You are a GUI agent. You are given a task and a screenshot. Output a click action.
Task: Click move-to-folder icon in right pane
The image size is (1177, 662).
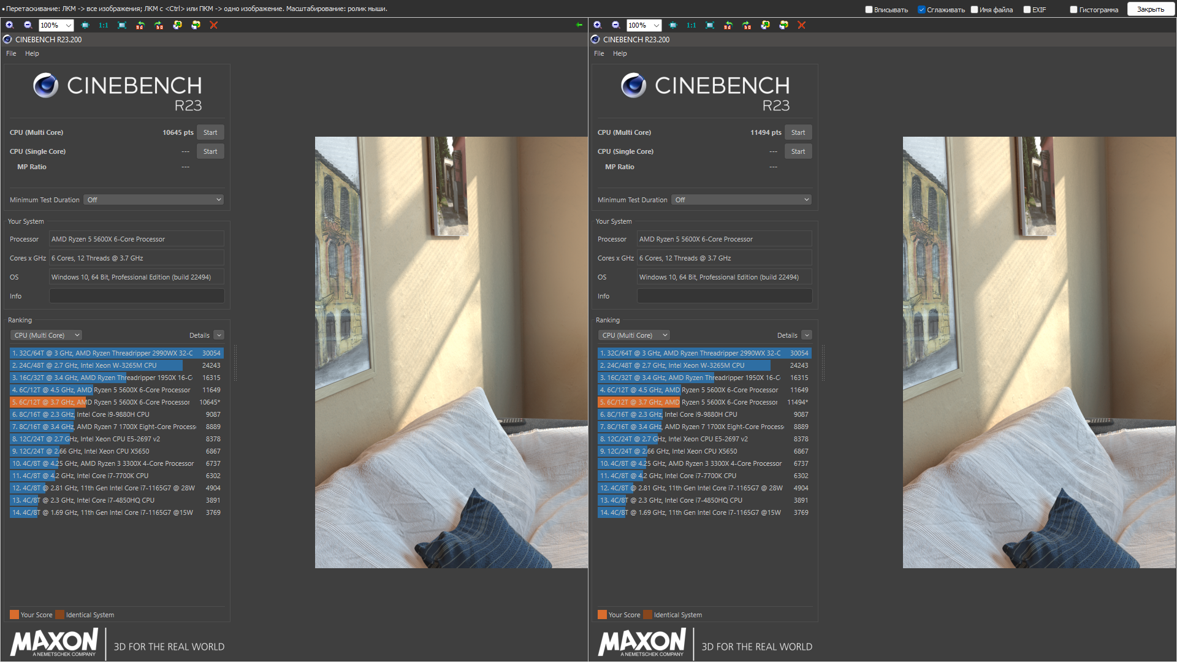783,25
